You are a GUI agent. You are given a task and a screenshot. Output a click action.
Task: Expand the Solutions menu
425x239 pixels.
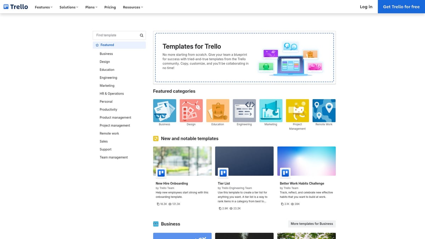click(68, 7)
